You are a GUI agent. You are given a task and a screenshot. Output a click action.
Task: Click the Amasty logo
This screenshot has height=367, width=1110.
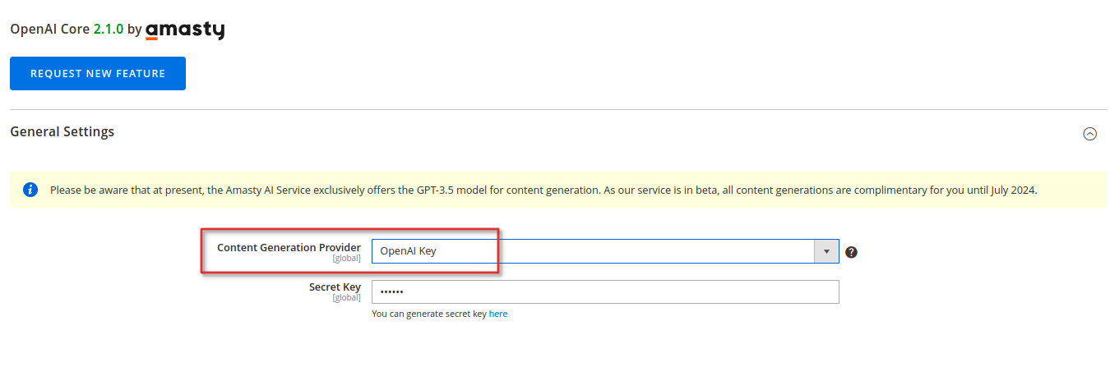point(185,30)
